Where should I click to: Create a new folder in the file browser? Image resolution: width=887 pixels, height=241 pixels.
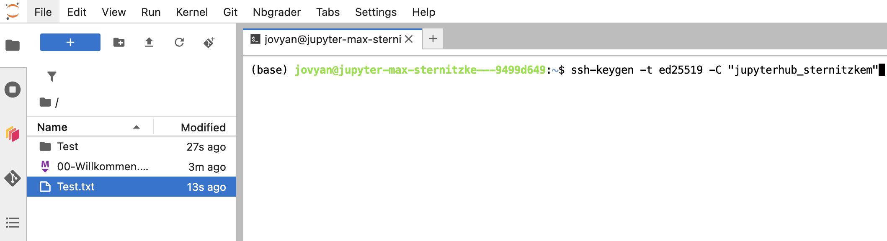coord(119,42)
